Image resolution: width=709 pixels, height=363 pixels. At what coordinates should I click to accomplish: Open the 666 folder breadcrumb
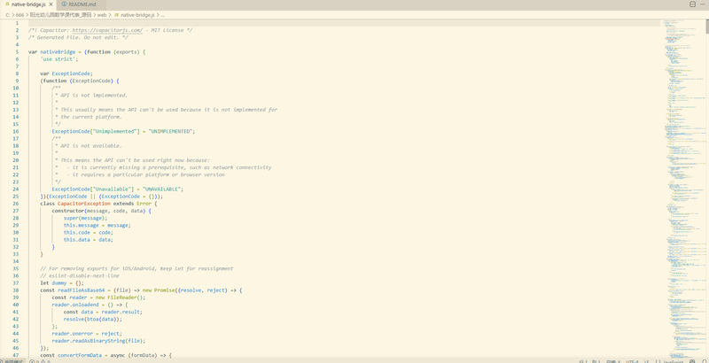point(19,15)
